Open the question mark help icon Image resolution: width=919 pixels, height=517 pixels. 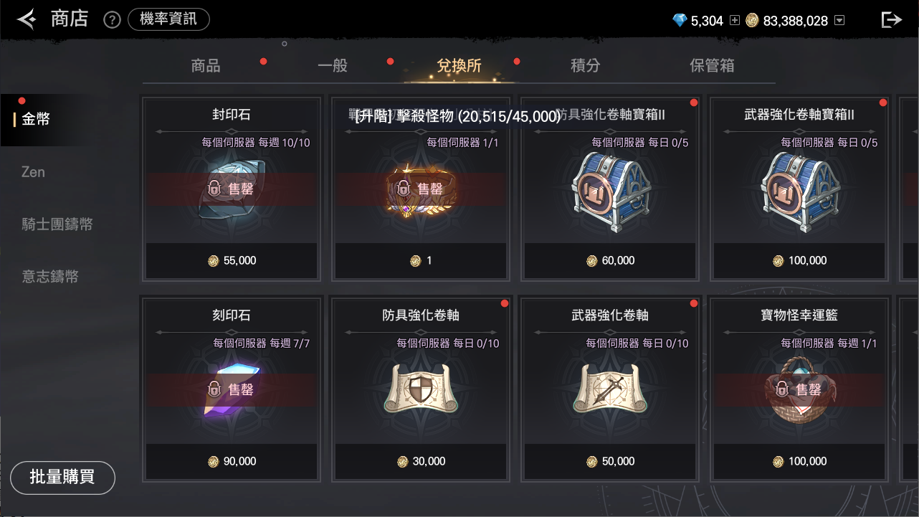click(112, 20)
